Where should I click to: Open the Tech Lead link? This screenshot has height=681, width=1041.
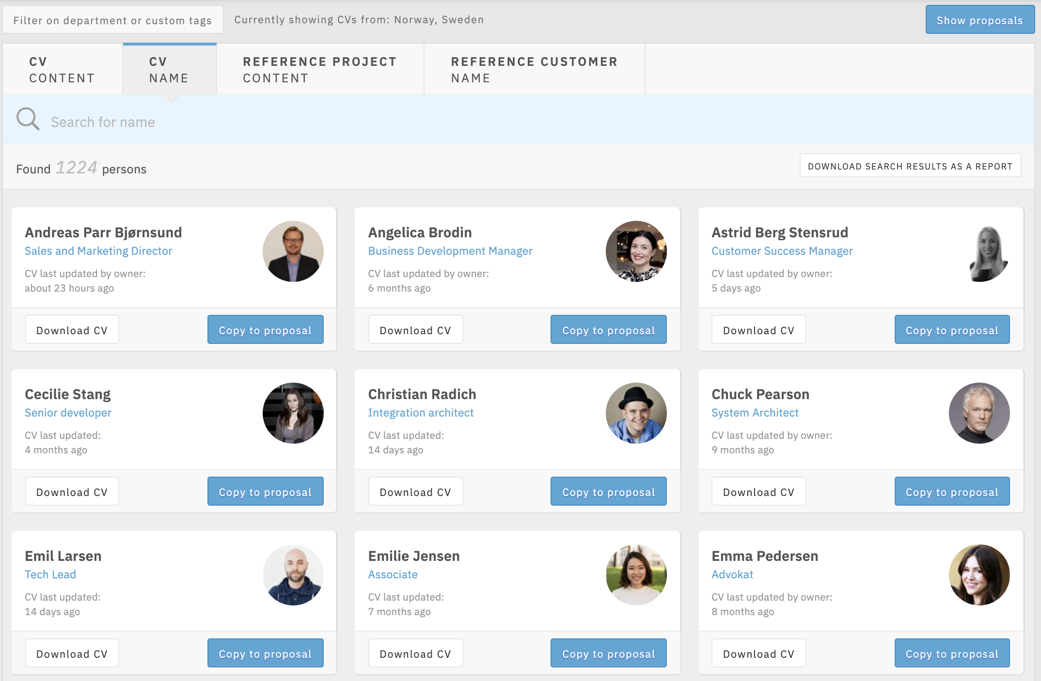(50, 574)
